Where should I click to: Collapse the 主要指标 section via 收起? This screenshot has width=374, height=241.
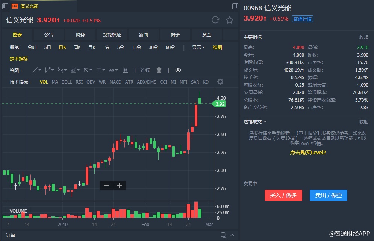364,37
